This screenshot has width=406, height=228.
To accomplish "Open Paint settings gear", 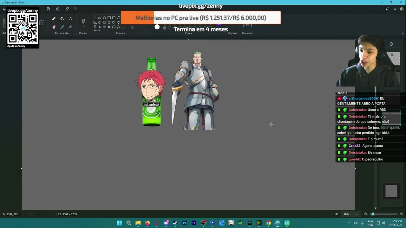I will click(x=402, y=9).
